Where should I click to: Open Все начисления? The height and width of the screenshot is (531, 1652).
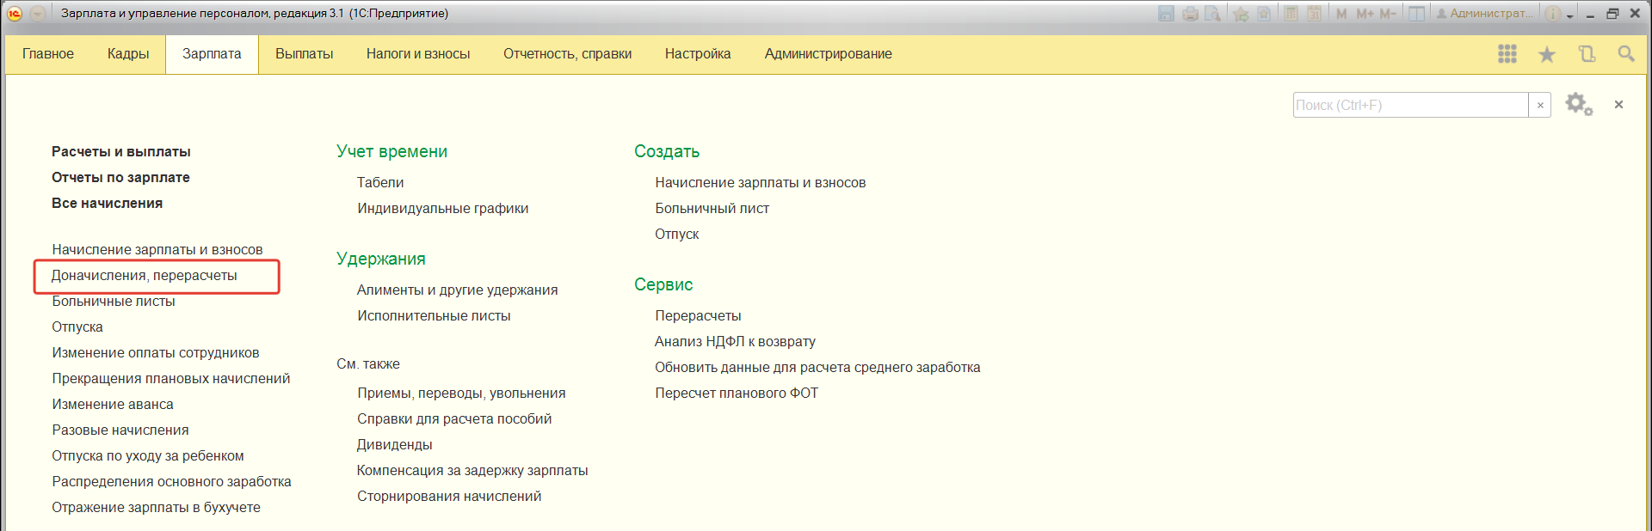[x=107, y=203]
